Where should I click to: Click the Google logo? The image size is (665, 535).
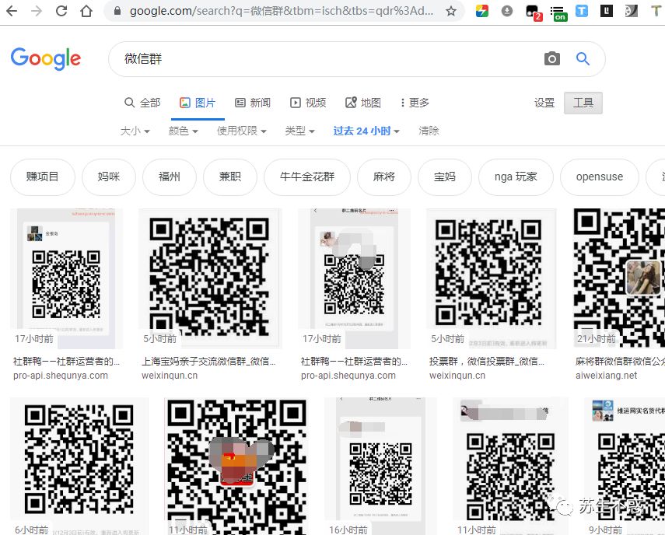click(46, 58)
